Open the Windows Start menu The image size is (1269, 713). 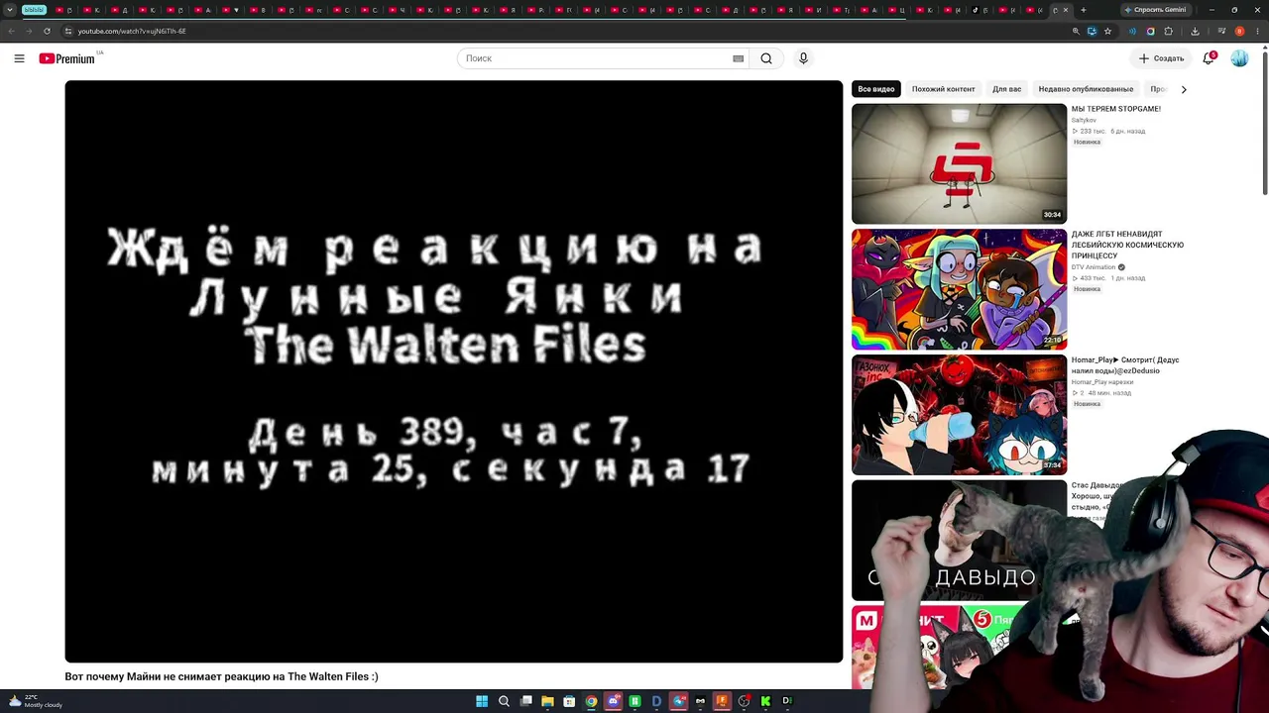[482, 701]
